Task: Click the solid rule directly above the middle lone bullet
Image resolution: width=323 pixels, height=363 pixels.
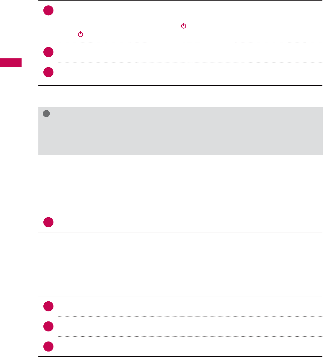Action: tap(180, 212)
